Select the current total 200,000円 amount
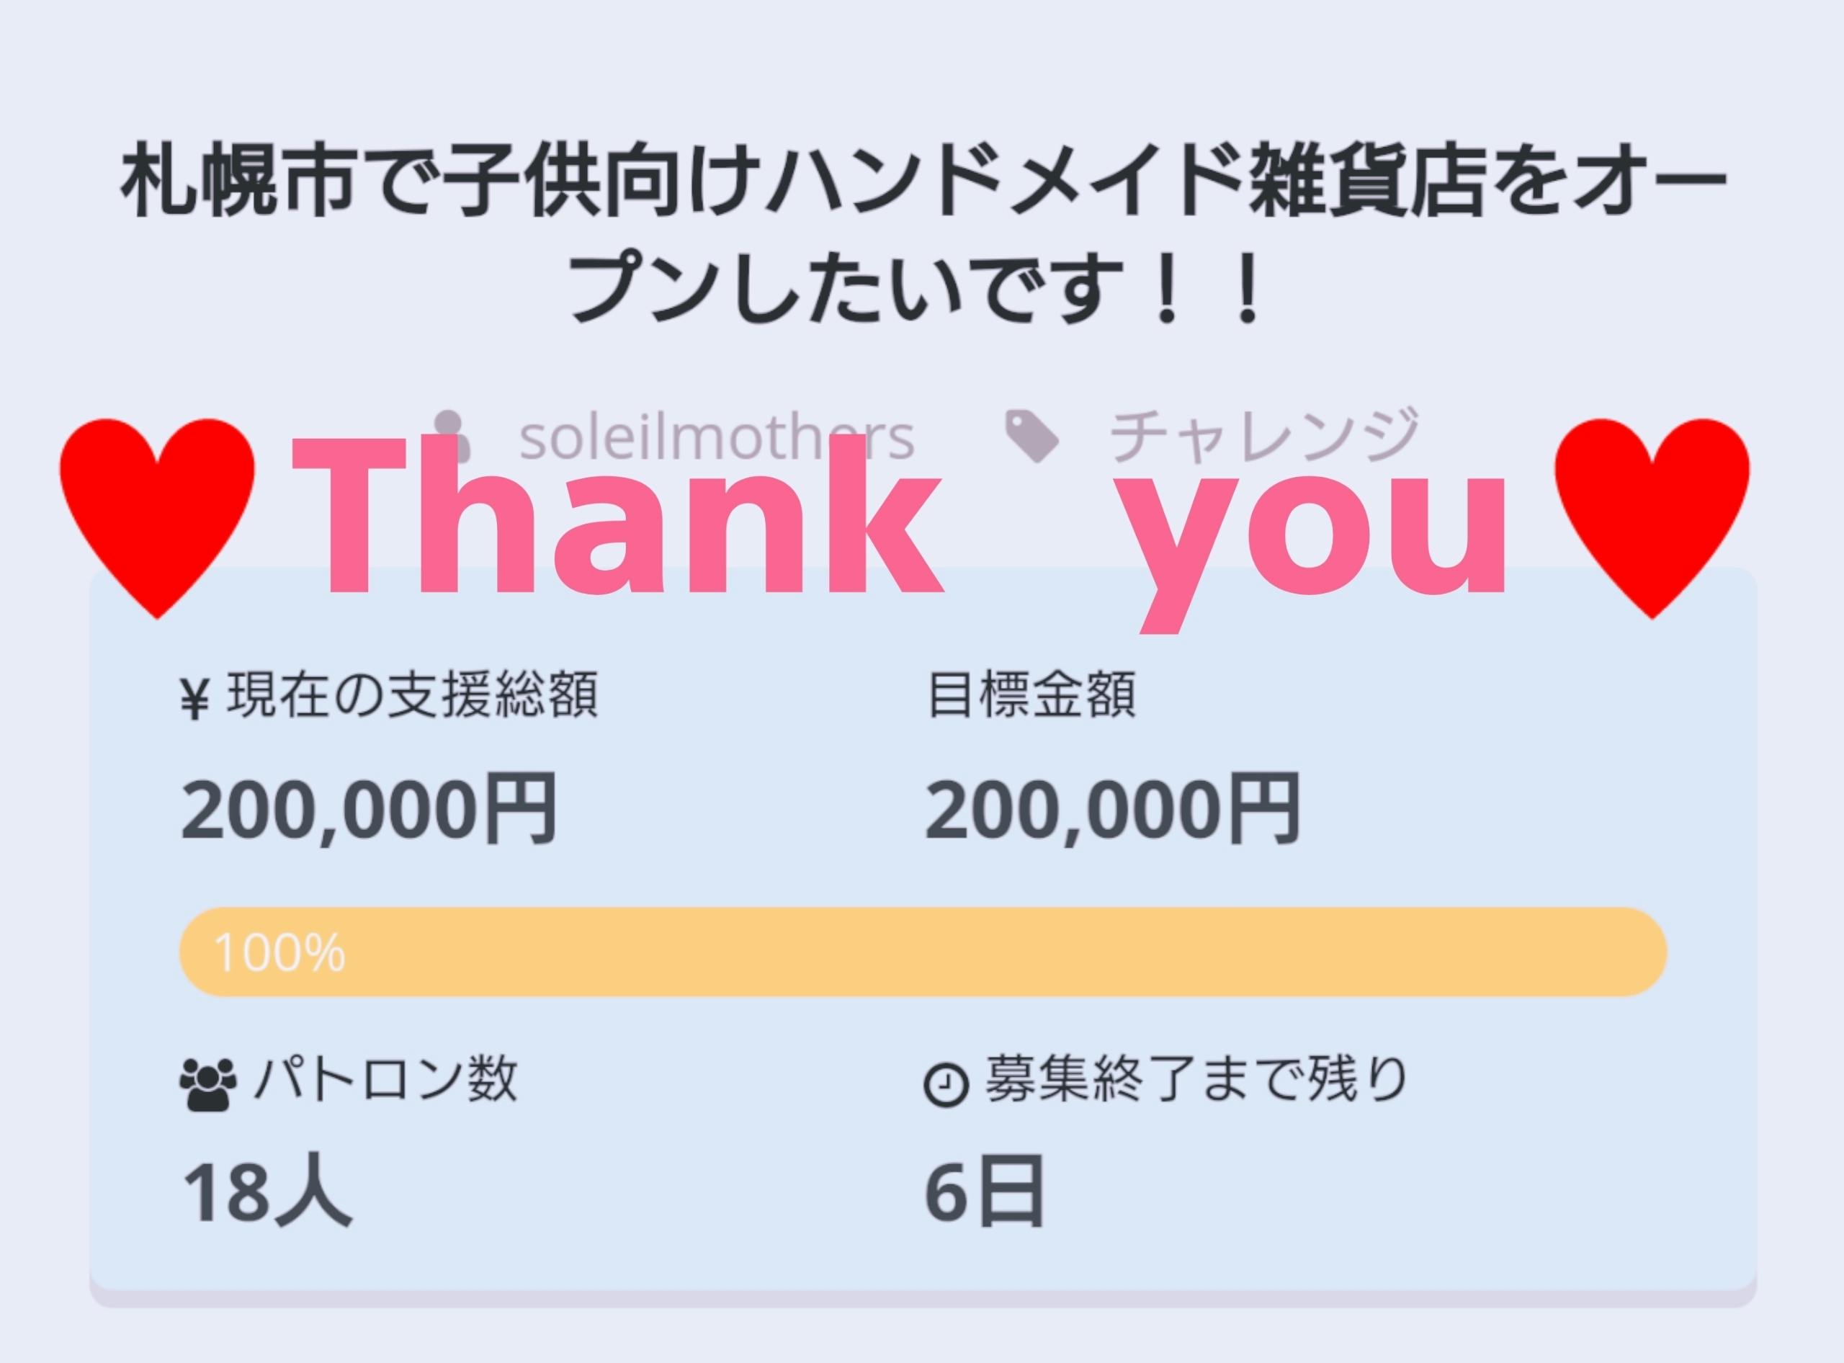 (x=369, y=810)
